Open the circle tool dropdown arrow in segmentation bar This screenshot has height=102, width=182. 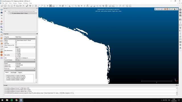coord(163,9)
